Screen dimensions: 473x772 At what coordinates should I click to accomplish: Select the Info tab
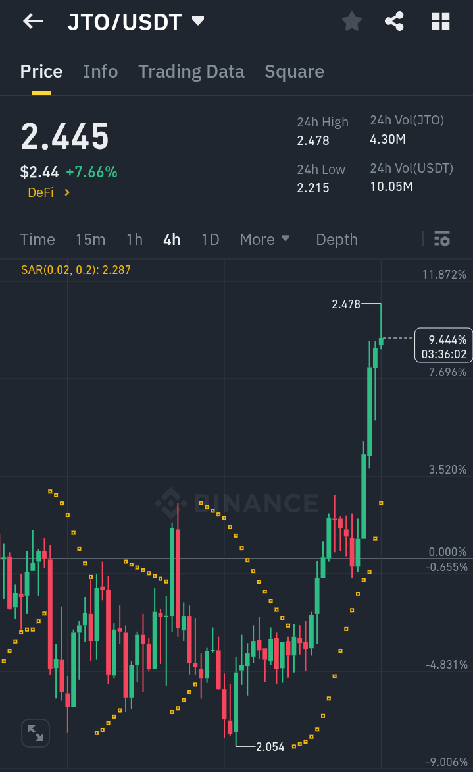click(100, 71)
